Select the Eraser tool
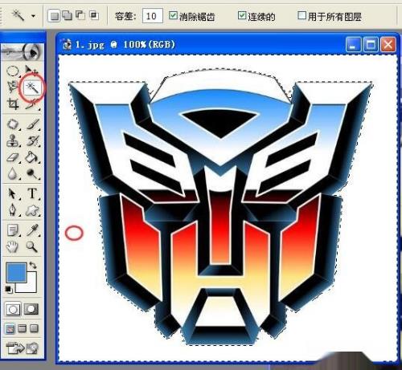The image size is (402, 370). click(12, 157)
